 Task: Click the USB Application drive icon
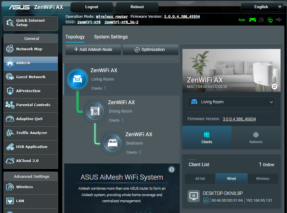click(x=10, y=147)
